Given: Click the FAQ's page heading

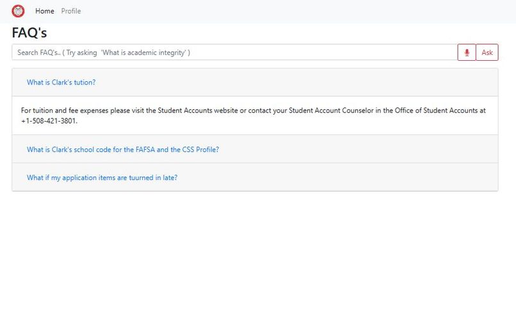Looking at the screenshot, I should pyautogui.click(x=29, y=33).
